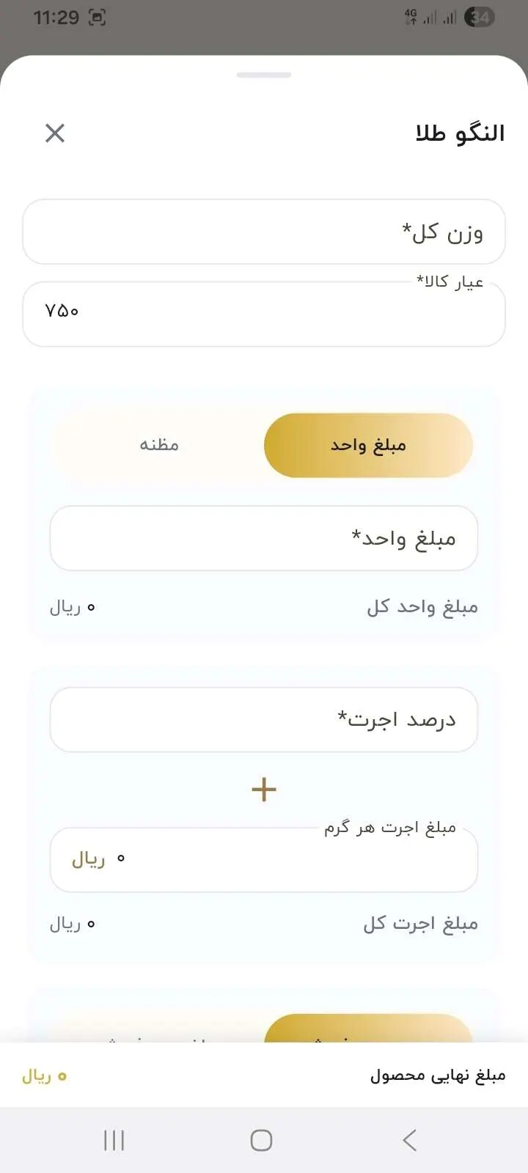Tap the battery indicator in status bar
Viewport: 528px width, 1173px height.
pos(480,18)
